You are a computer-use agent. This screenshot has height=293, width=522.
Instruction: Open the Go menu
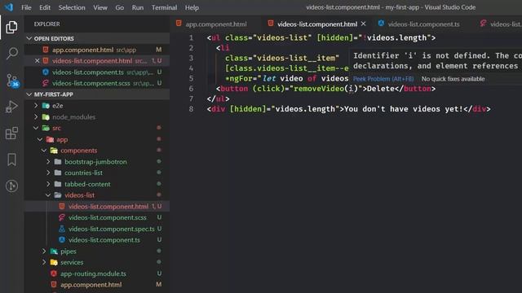[x=120, y=7]
